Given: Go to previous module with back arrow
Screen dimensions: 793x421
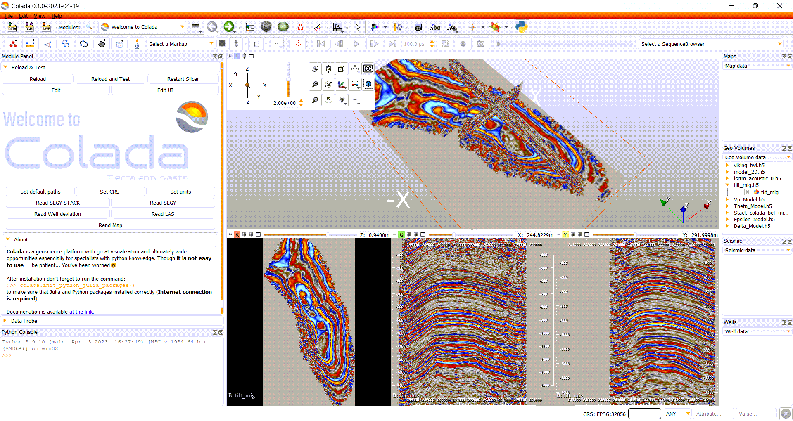Looking at the screenshot, I should [x=212, y=27].
